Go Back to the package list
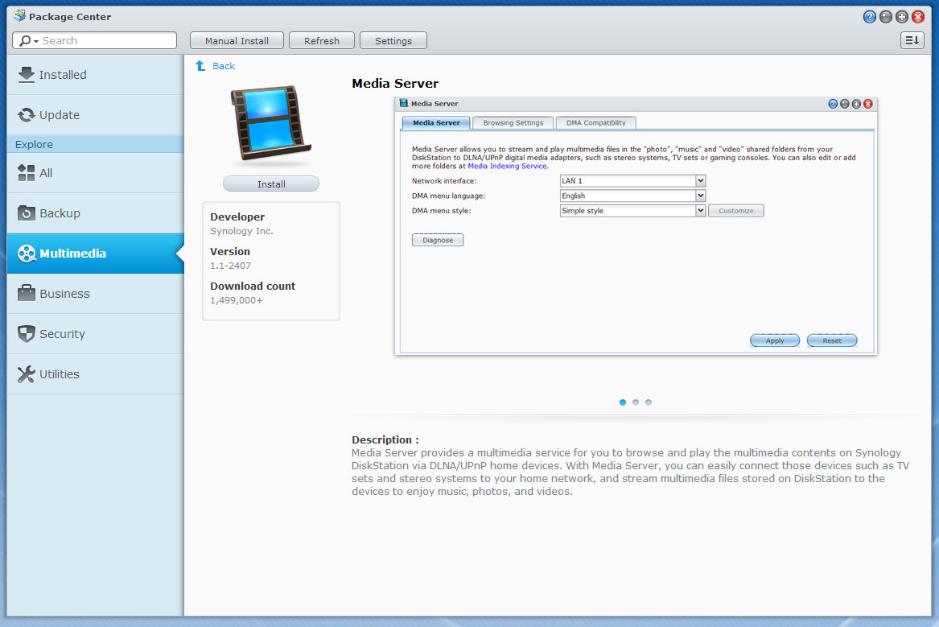 pos(224,66)
